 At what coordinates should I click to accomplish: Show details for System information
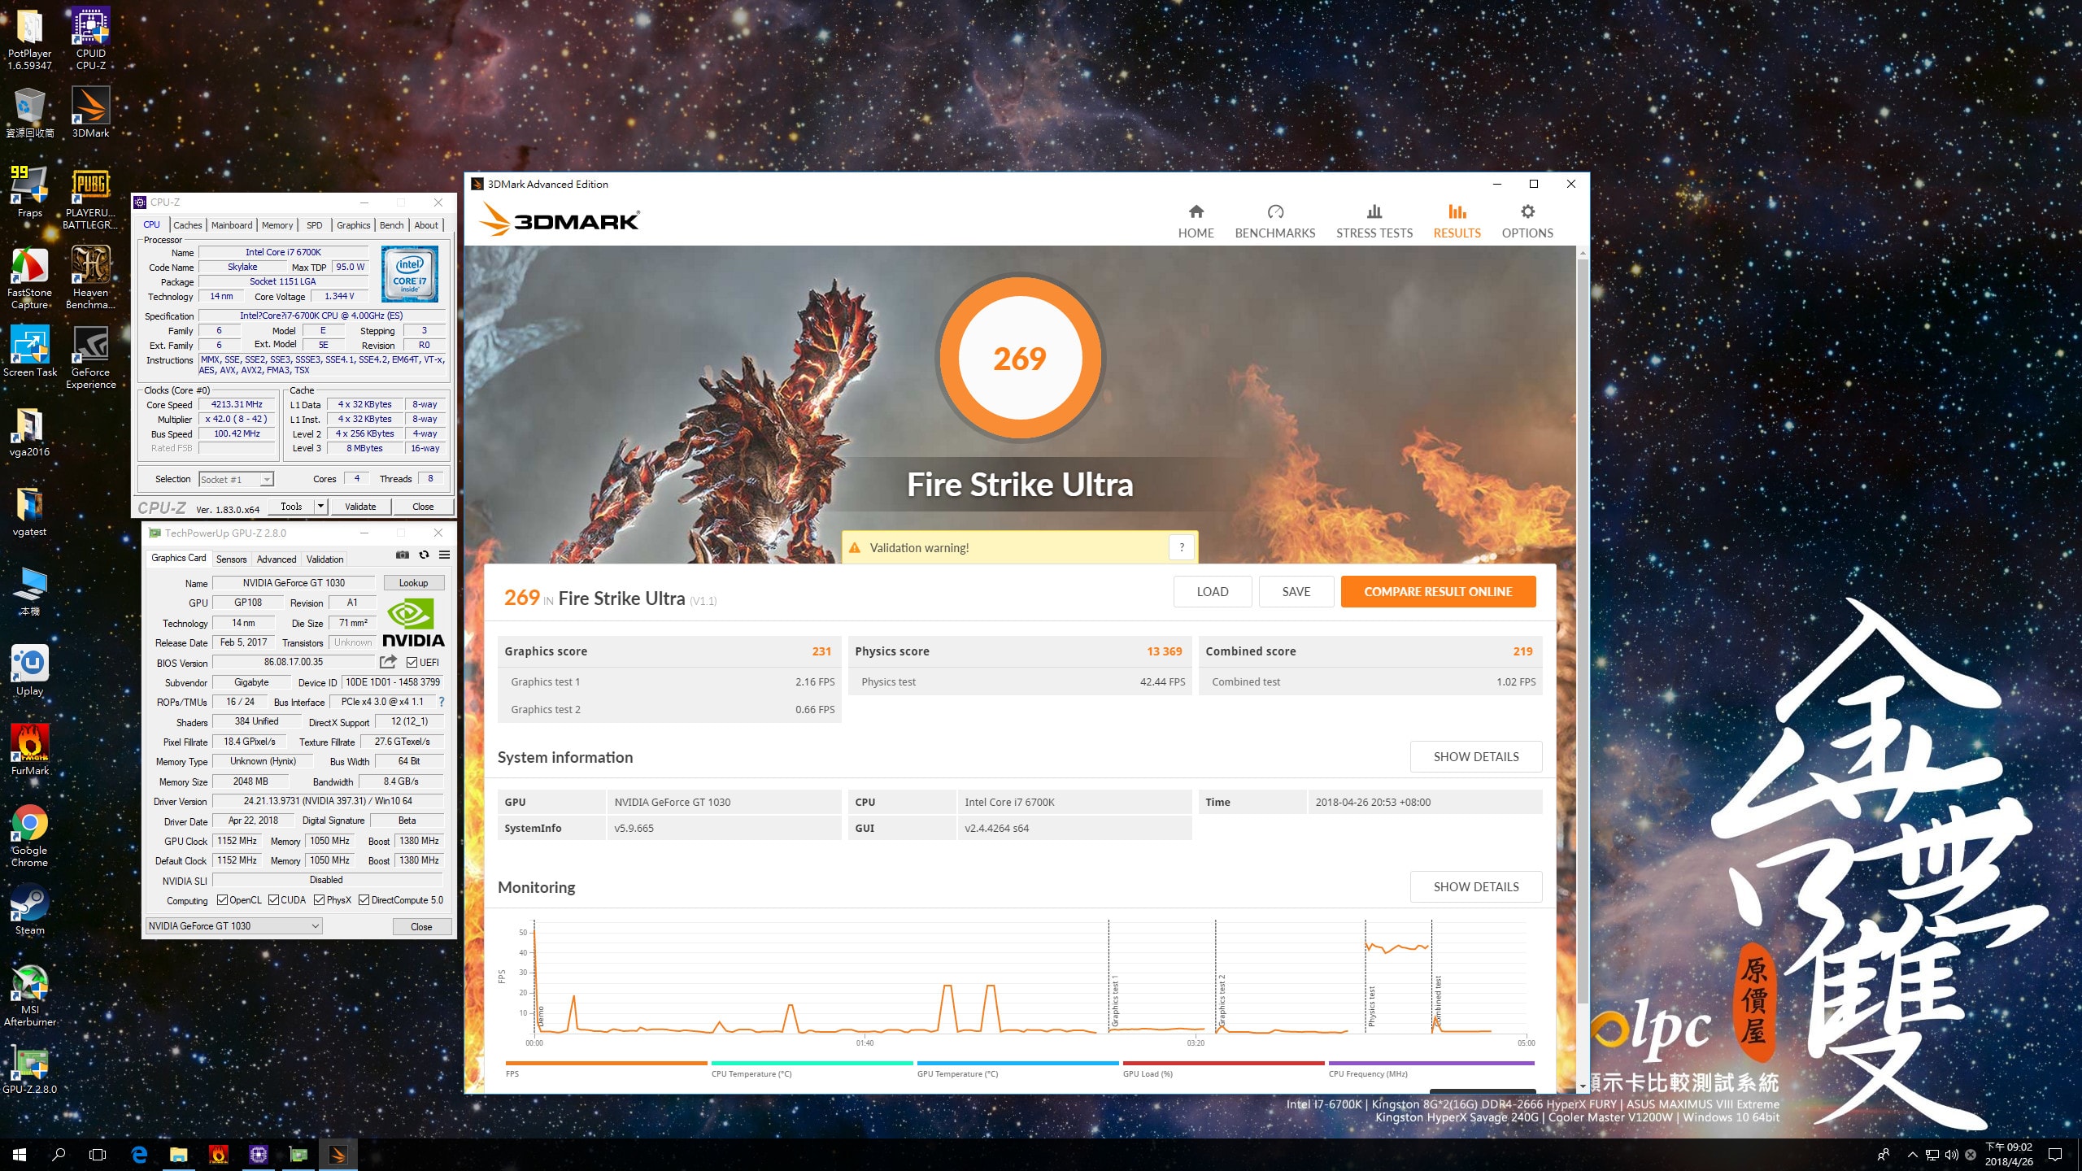coord(1475,756)
